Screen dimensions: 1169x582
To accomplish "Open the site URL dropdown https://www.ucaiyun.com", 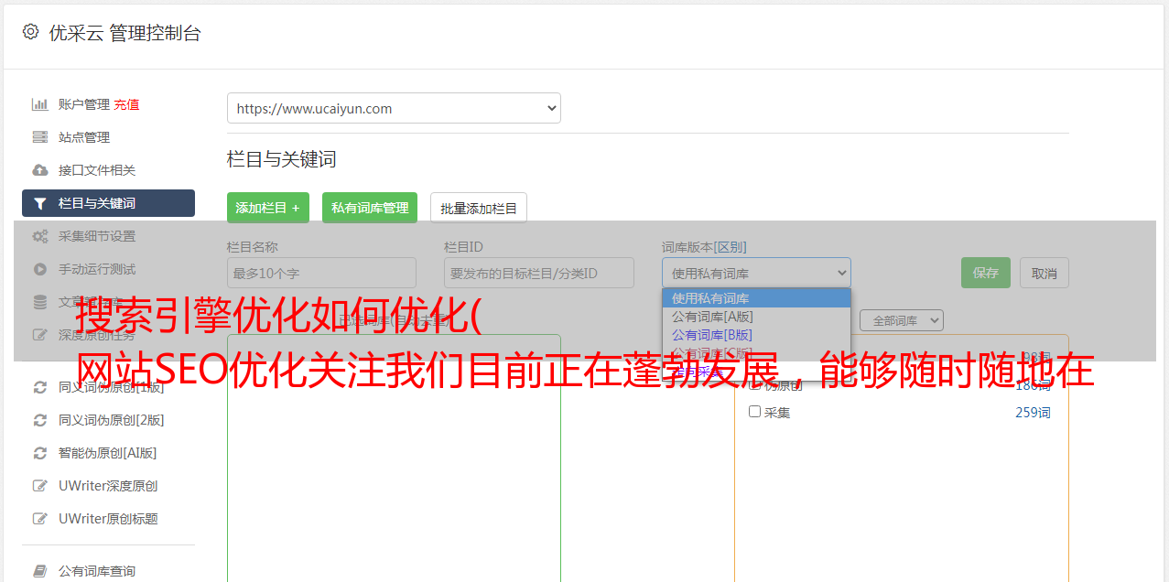I will (394, 108).
